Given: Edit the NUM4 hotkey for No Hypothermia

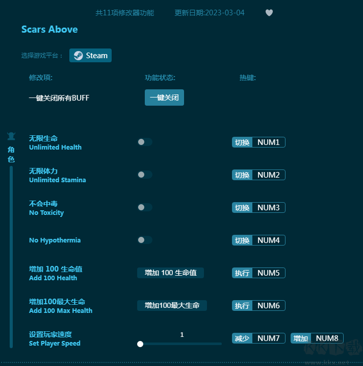Looking at the screenshot, I should pyautogui.click(x=268, y=240).
